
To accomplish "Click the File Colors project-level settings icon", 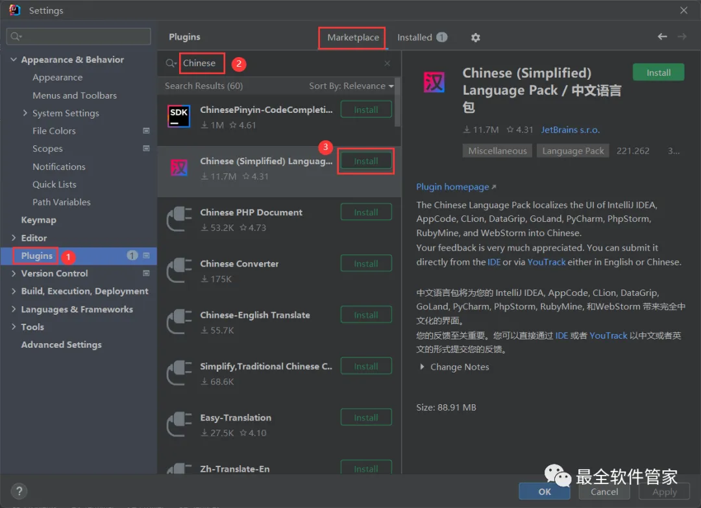I will [x=146, y=131].
